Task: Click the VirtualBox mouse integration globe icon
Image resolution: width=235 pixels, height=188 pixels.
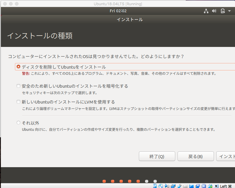Action: pyautogui.click(x=210, y=186)
